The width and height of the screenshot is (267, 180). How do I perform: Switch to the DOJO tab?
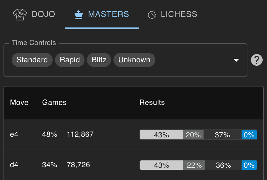coord(34,14)
